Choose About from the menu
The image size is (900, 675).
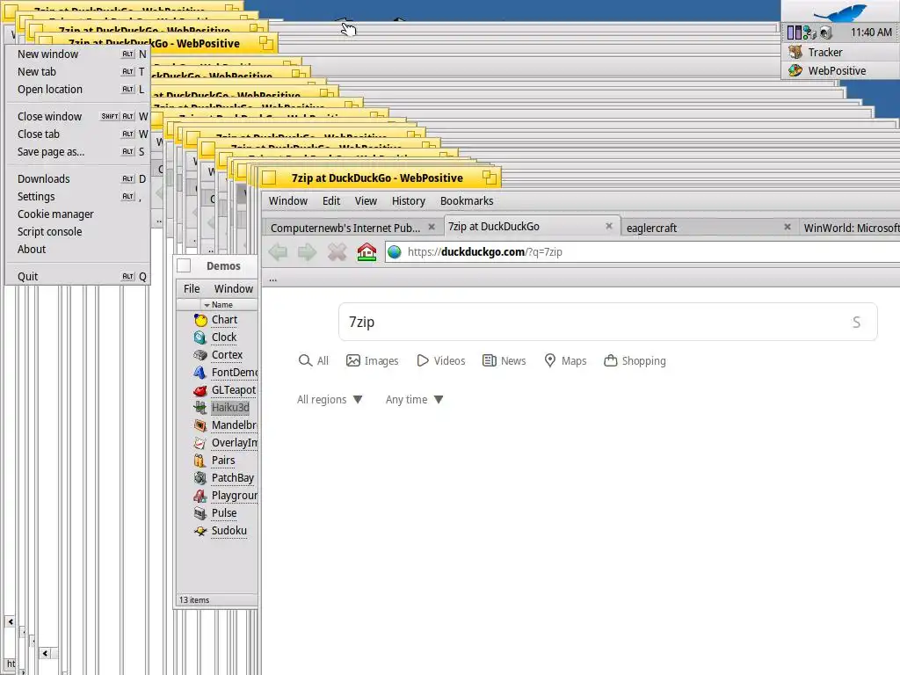pos(78,250)
